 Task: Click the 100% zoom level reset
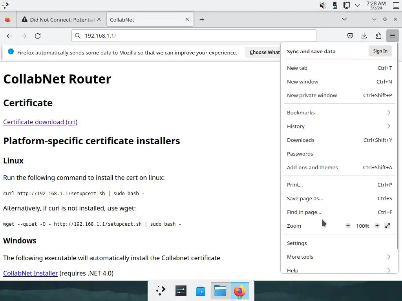[362, 226]
